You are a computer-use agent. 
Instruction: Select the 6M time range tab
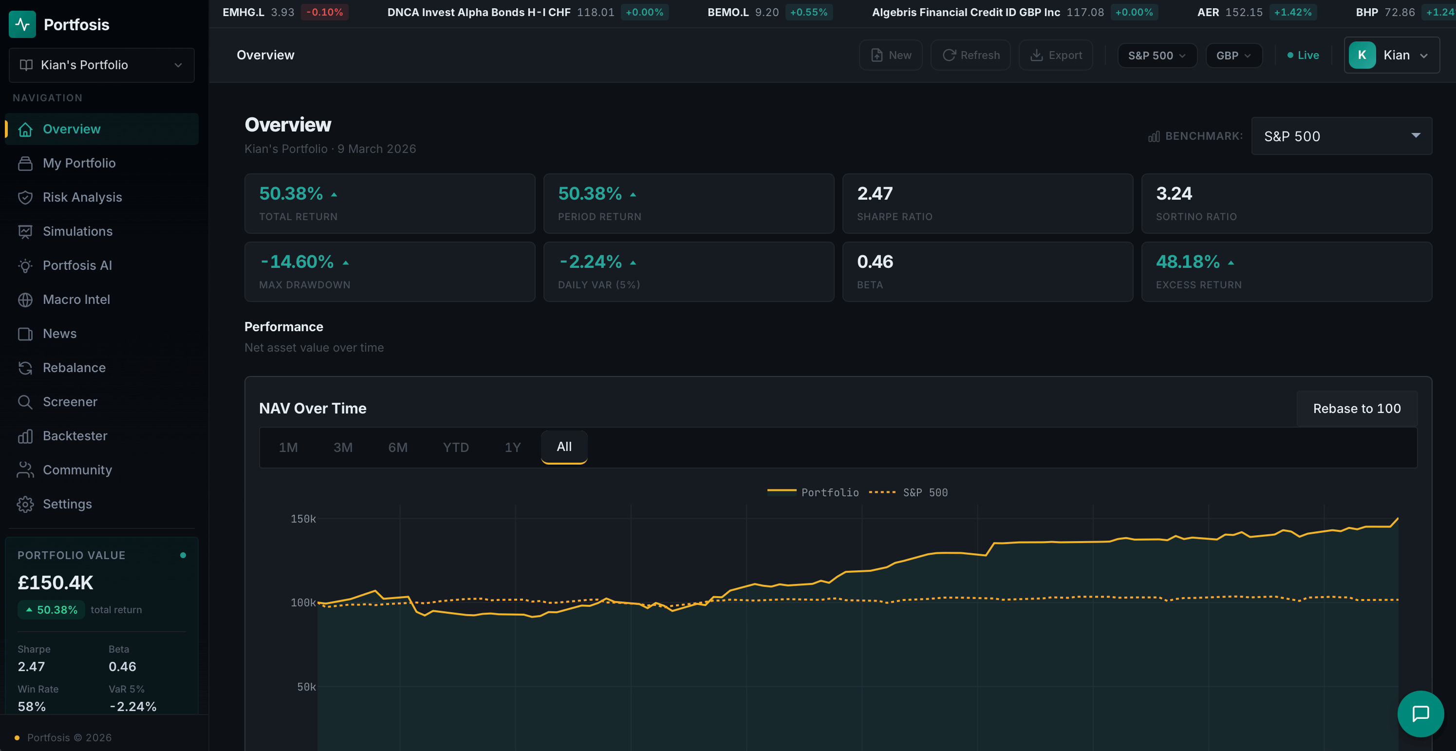pos(397,447)
